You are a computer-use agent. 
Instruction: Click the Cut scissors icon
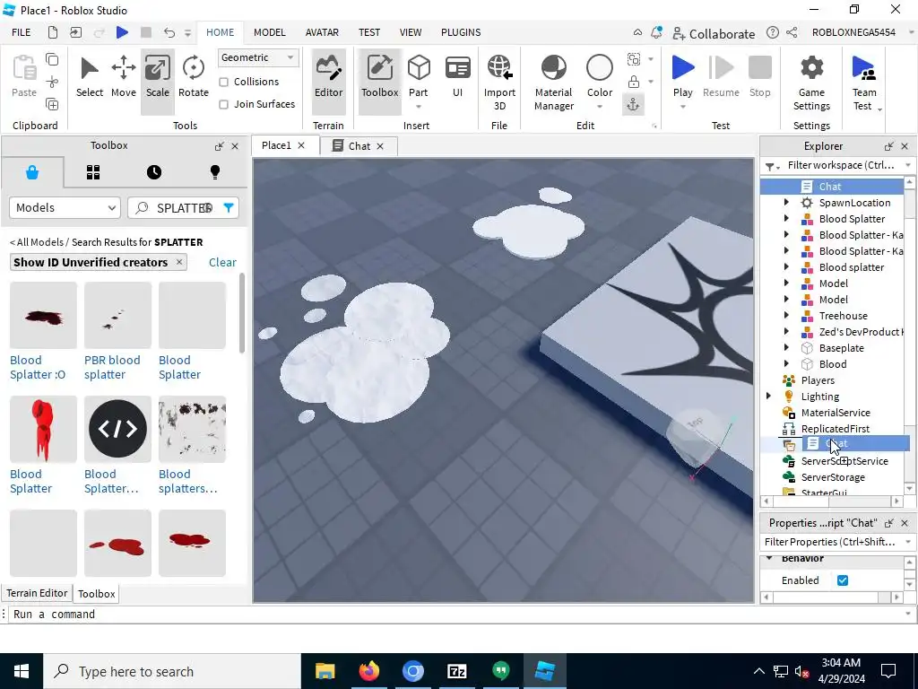click(x=52, y=82)
